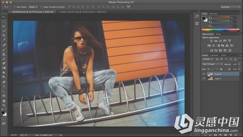Add a Vibrance adjustment
The width and height of the screenshot is (243, 137).
click(230, 41)
